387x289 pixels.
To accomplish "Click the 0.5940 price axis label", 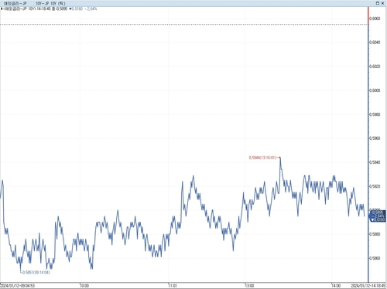I will coord(375,162).
